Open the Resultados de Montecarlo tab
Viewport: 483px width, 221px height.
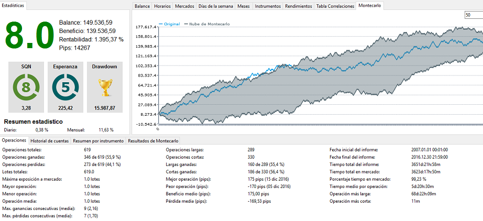153,141
